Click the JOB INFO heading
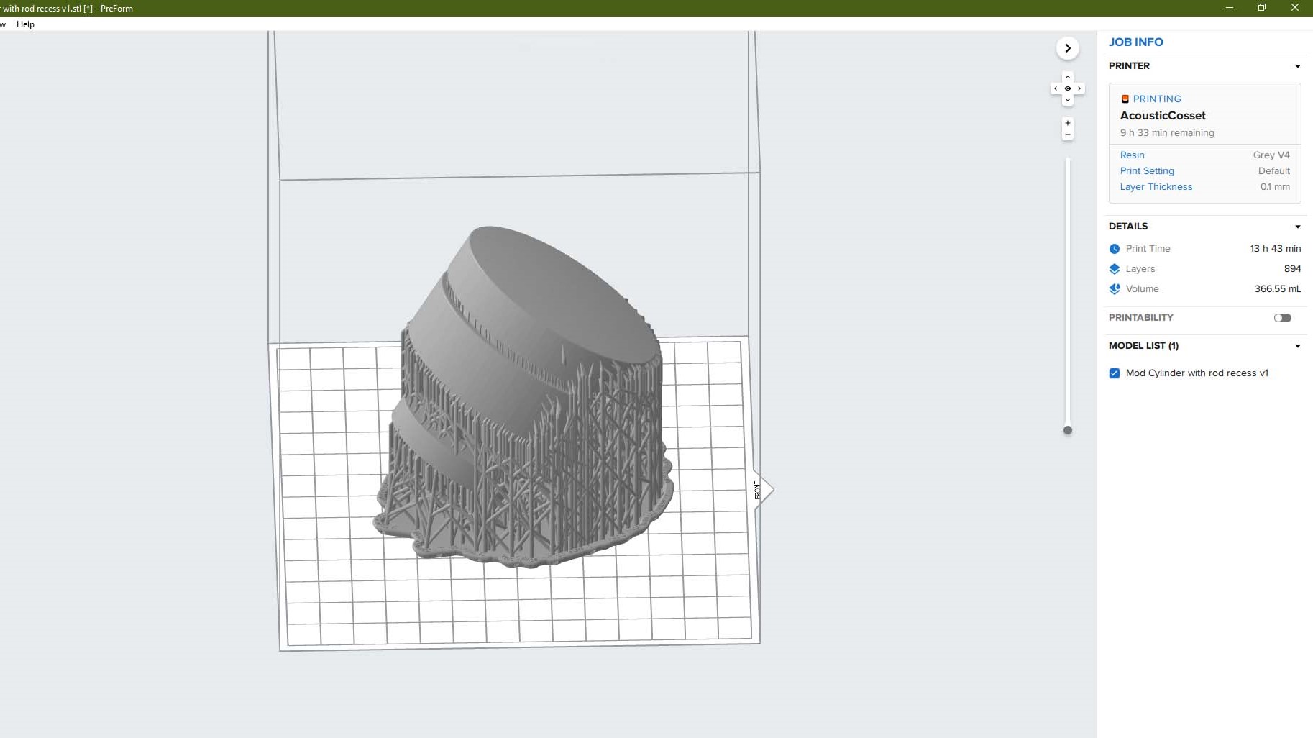The image size is (1313, 738). pyautogui.click(x=1135, y=42)
